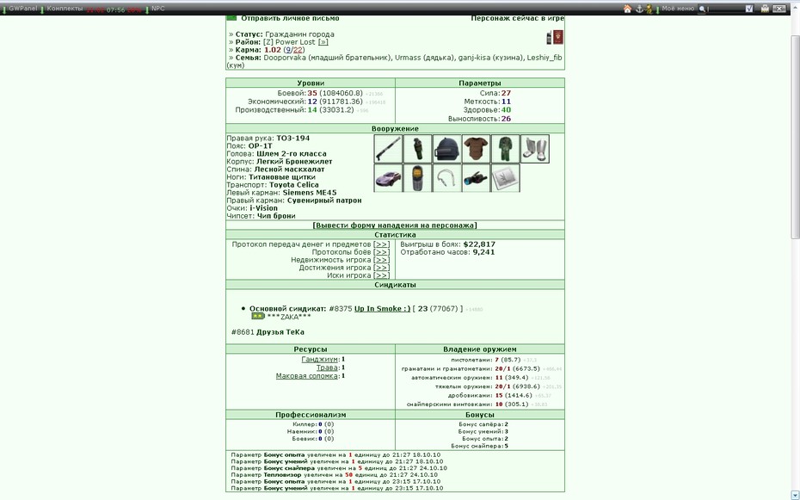This screenshot has width=800, height=500.
Task: Click the hours worked value 9,241
Action: [483, 252]
